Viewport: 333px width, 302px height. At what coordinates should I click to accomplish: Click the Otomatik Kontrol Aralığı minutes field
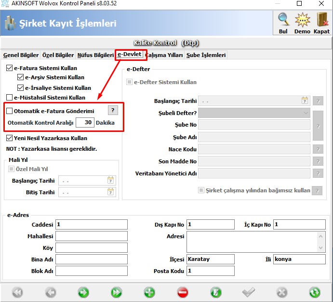(x=85, y=122)
